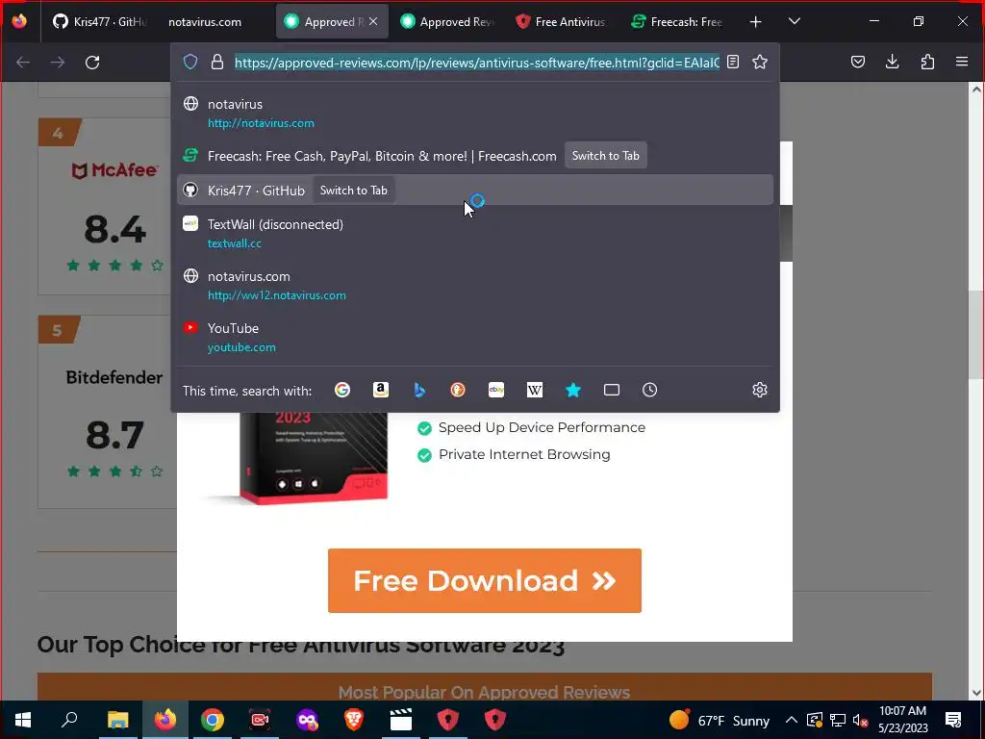Choose notavirus suggestion http://notavirus.com
Image resolution: width=985 pixels, height=739 pixels.
(475, 114)
